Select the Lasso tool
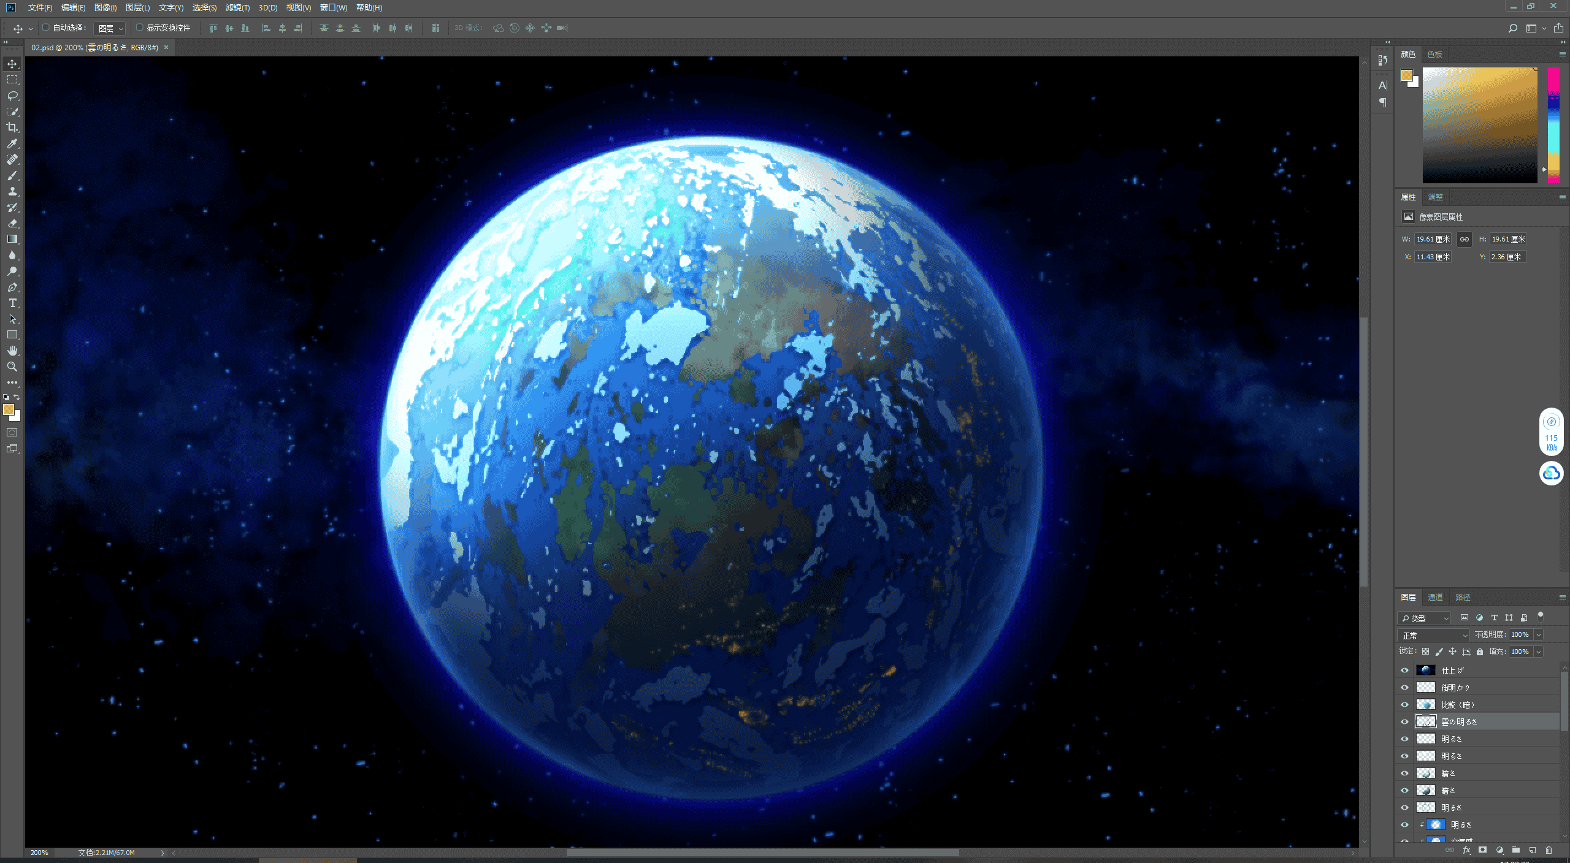 (x=12, y=96)
